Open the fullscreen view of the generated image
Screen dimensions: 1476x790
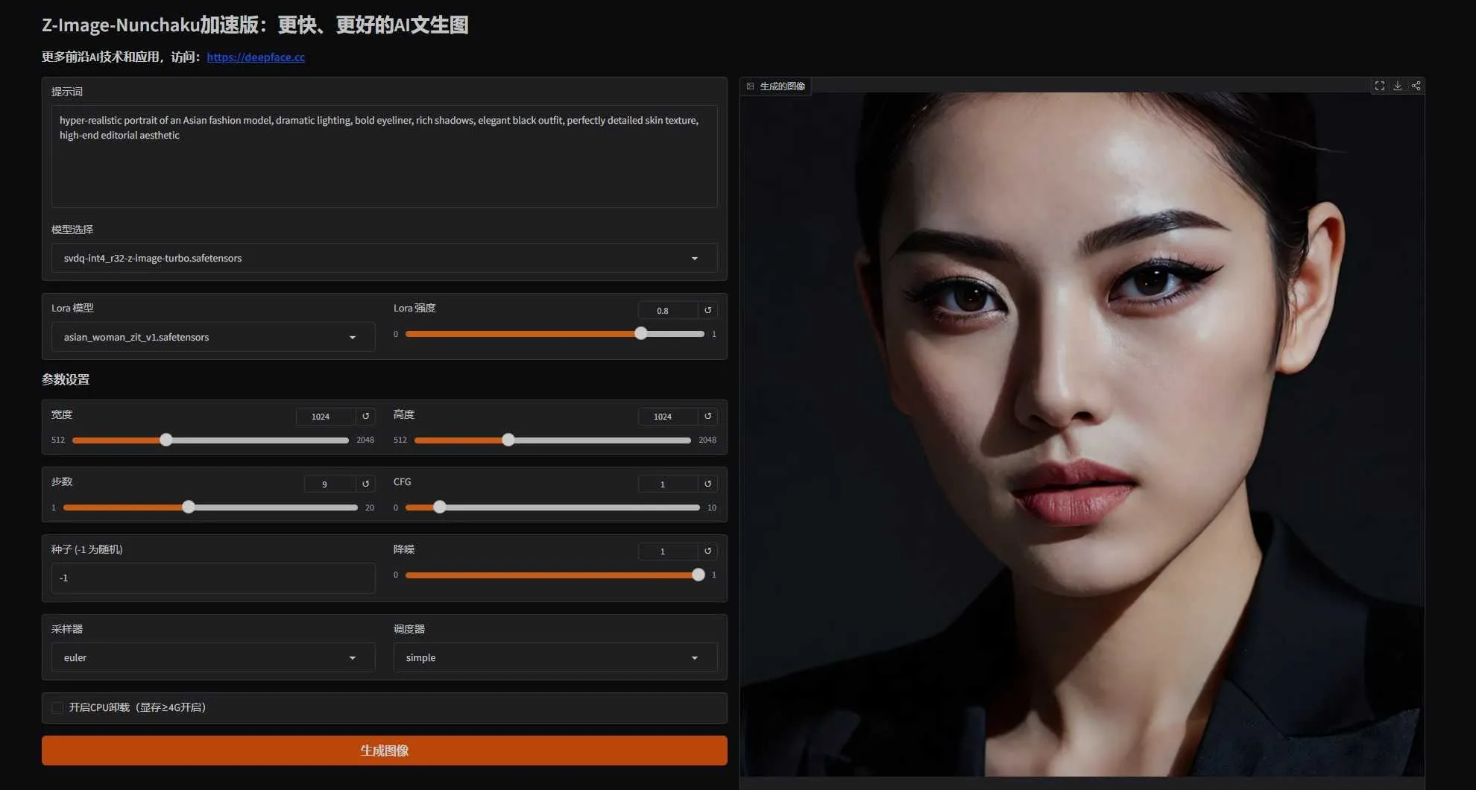click(1379, 85)
